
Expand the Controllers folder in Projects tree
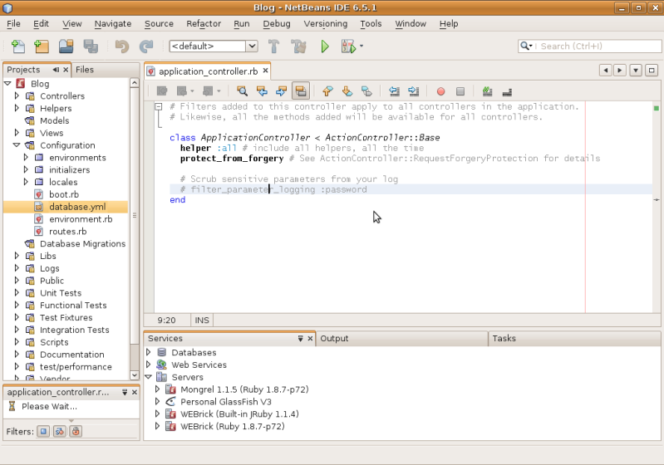(x=17, y=96)
